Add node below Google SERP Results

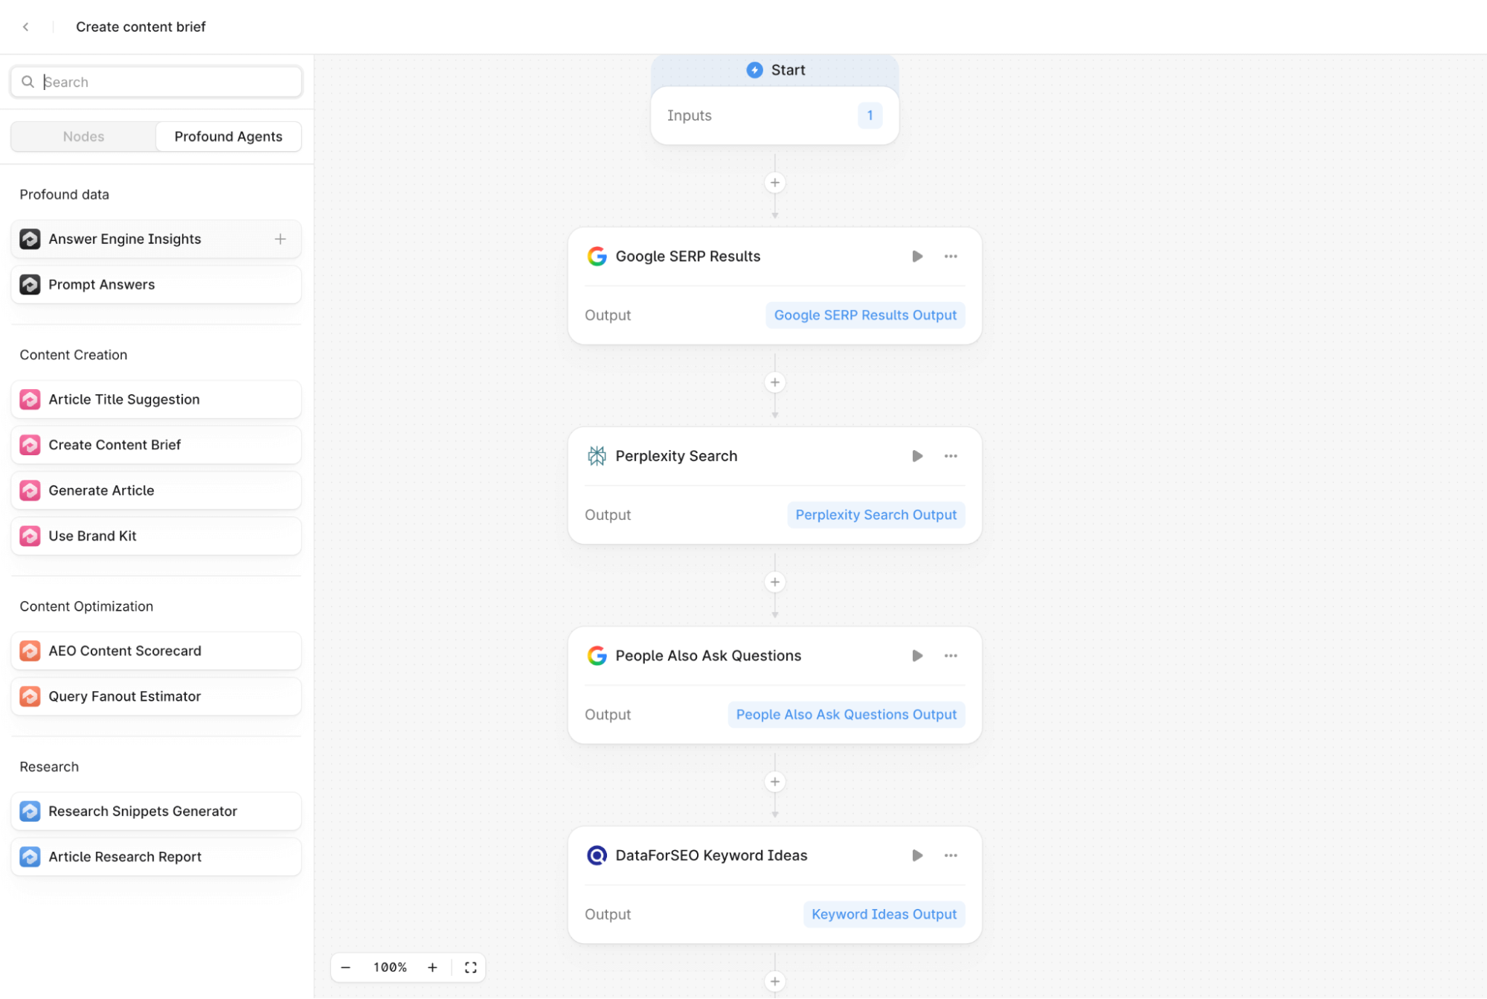[775, 382]
